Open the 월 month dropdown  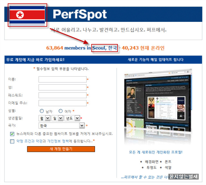coord(44,118)
